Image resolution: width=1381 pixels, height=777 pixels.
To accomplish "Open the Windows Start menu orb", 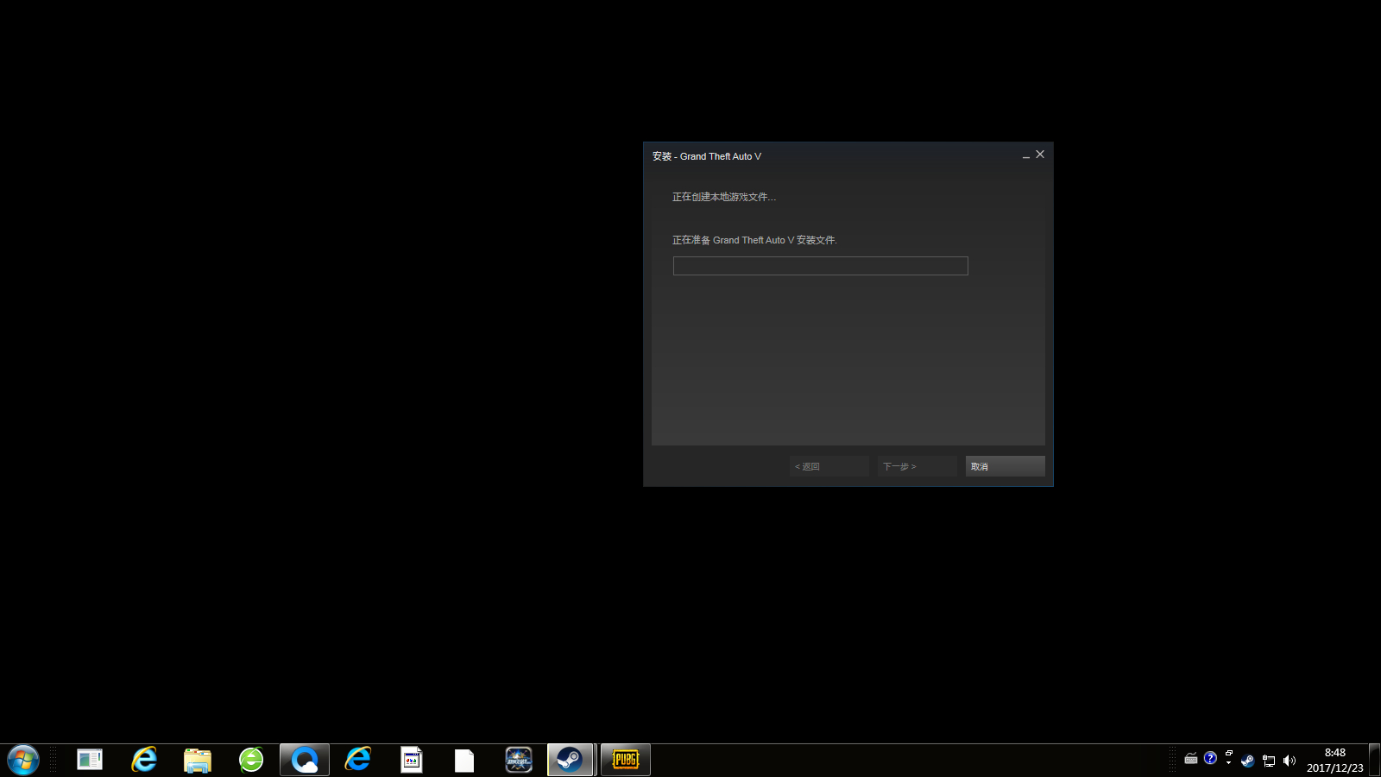I will 23,761.
